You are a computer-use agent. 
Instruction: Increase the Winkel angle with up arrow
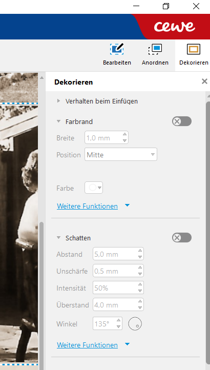tap(119, 320)
